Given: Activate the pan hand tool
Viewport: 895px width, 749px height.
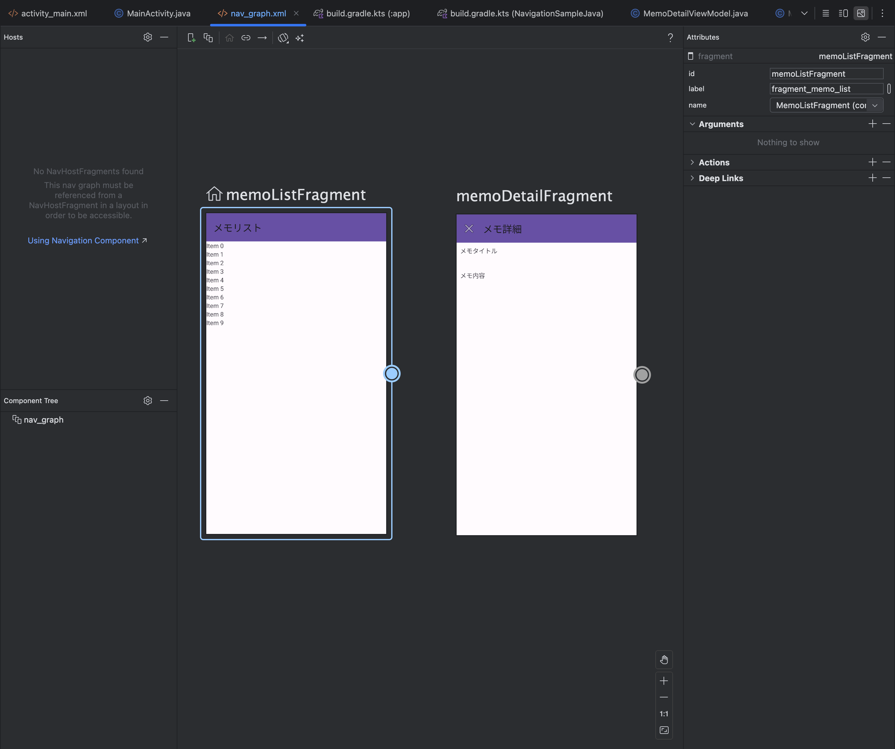Looking at the screenshot, I should (x=664, y=660).
